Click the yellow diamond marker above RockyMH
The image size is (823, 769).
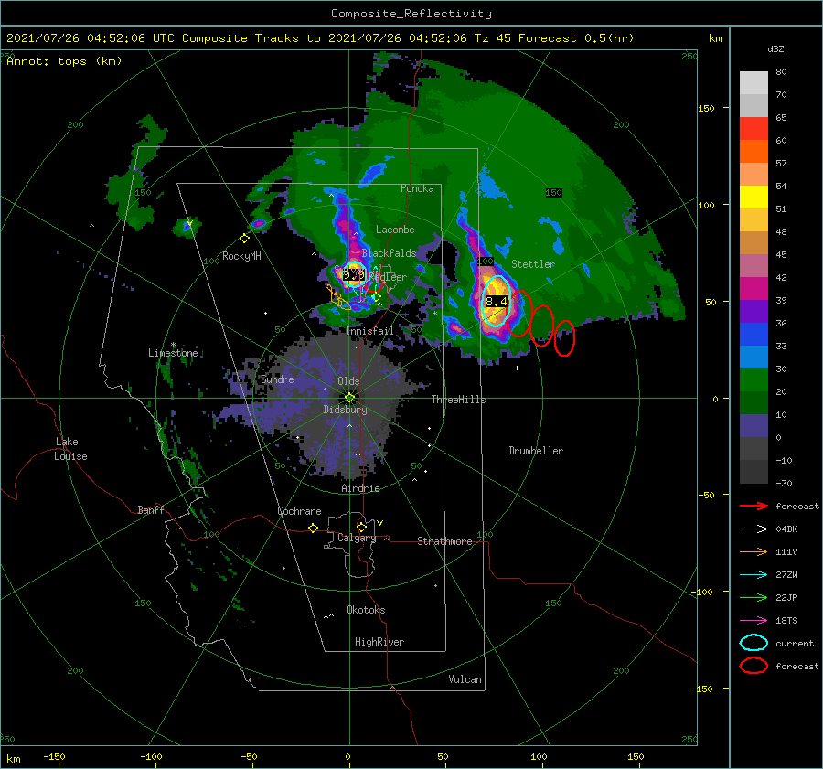point(244,239)
